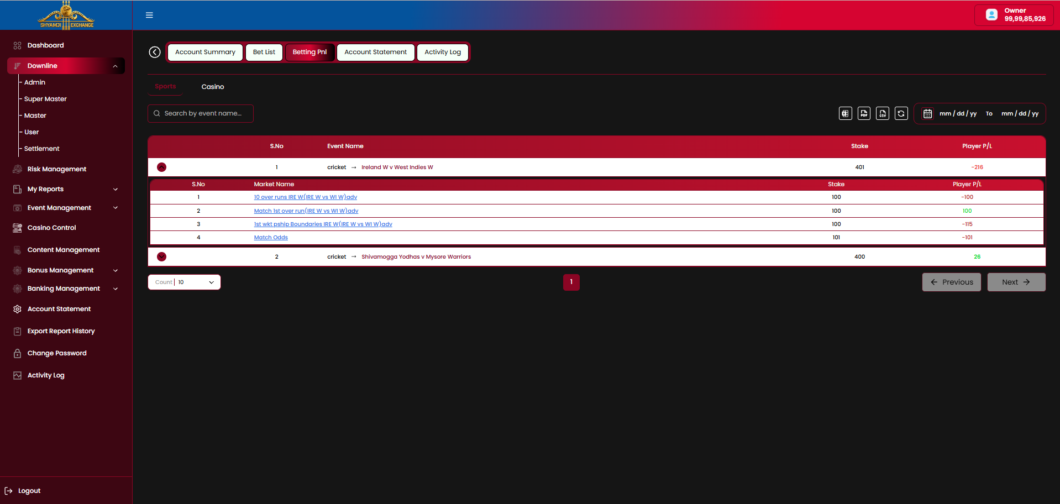
Task: Open the Count rows-per-page dropdown
Action: [184, 282]
